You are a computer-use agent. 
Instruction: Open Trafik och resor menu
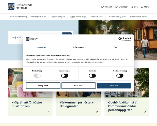[97, 17]
